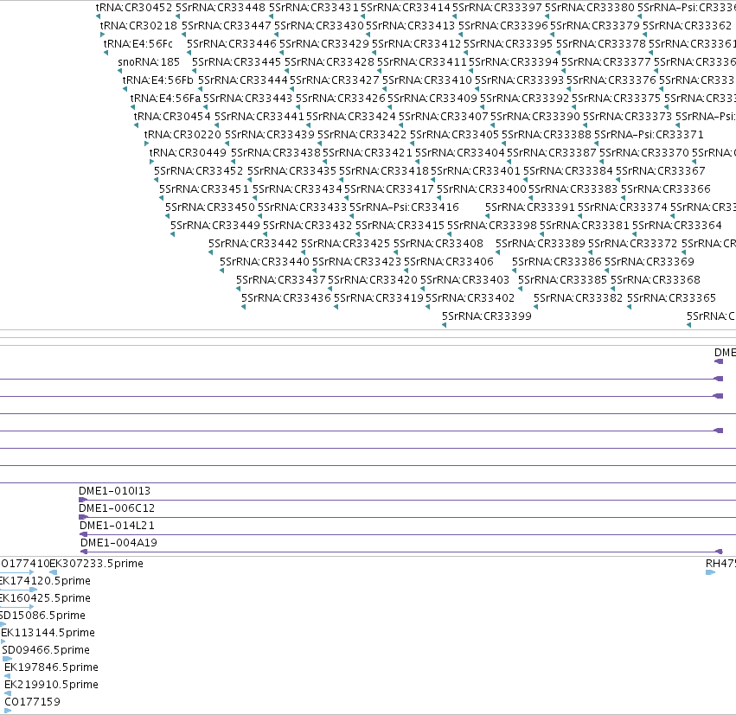Click the DME1-014L21 BAC clone label
This screenshot has height=715, width=736.
117,526
